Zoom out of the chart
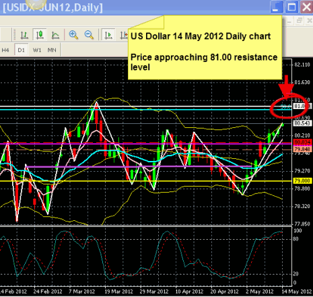 tap(89, 35)
